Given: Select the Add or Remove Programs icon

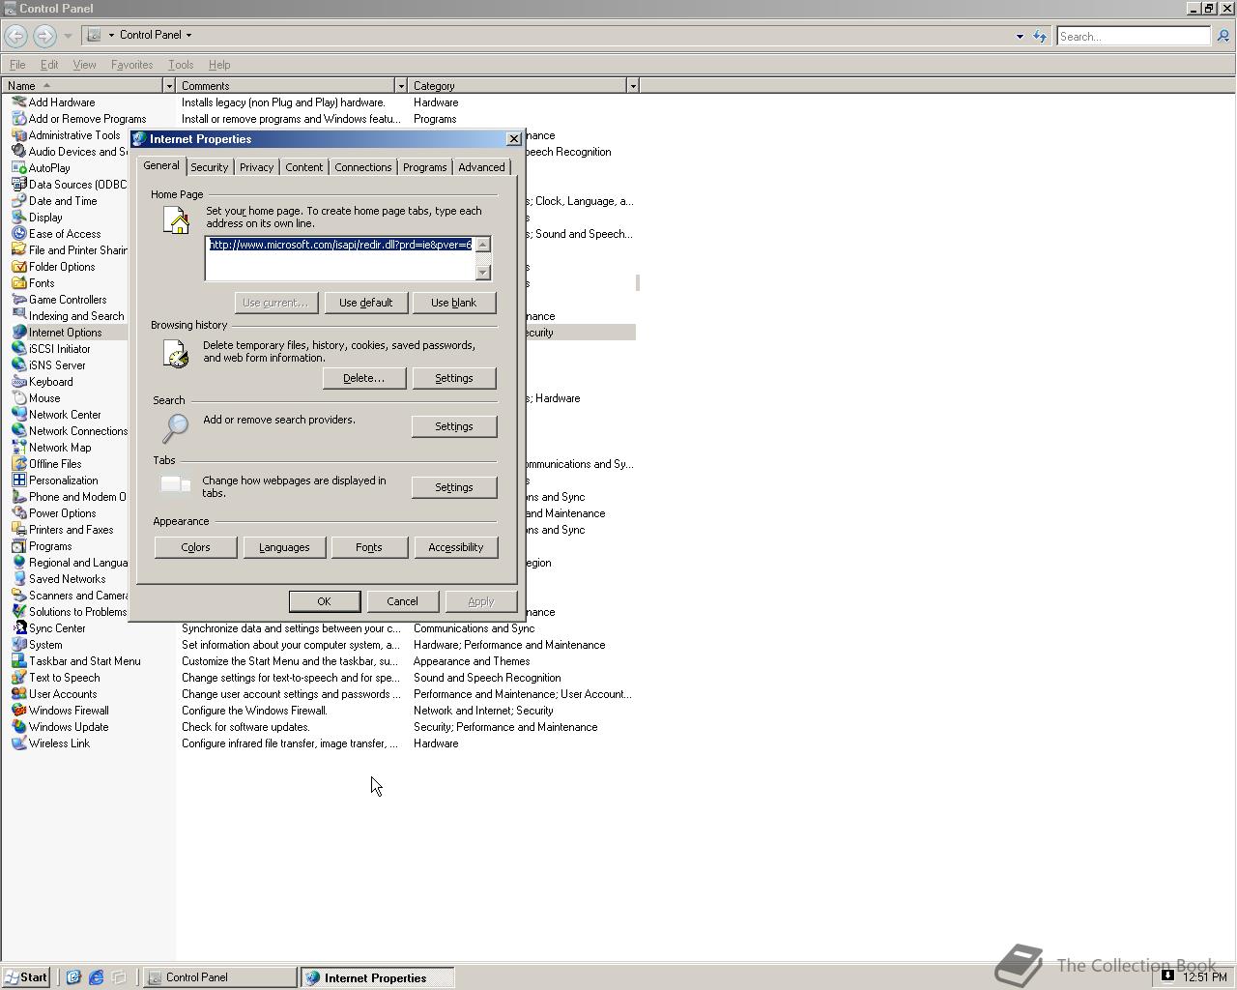Looking at the screenshot, I should [18, 119].
